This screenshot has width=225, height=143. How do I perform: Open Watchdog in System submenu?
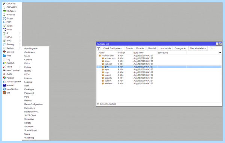pos(29,138)
